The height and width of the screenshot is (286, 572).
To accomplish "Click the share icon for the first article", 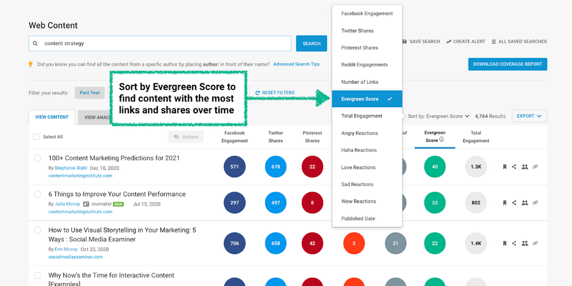I will pos(514,166).
